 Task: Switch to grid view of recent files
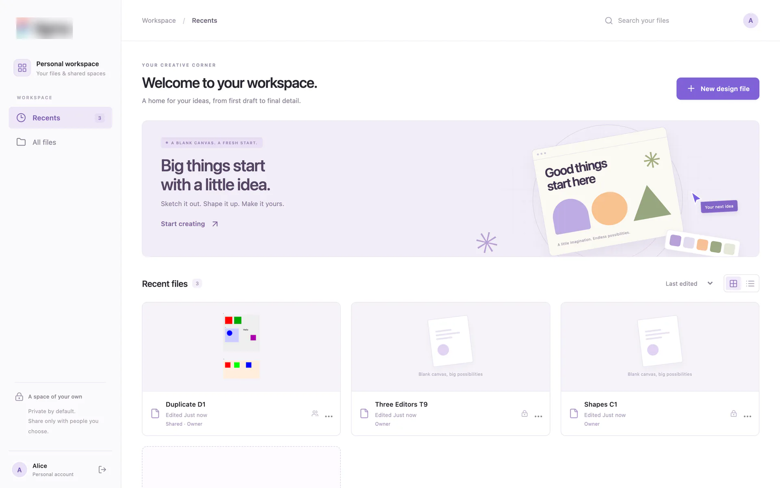pos(733,283)
